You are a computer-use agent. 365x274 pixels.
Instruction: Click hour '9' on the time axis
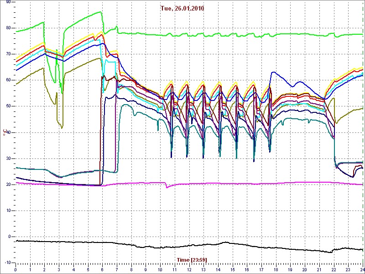(146, 269)
